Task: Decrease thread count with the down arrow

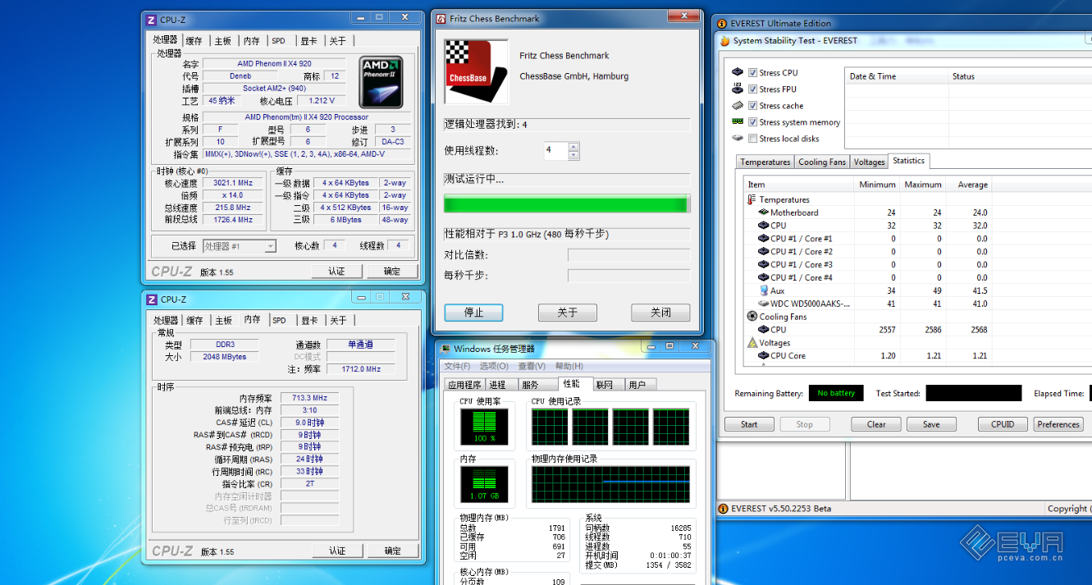Action: (573, 155)
